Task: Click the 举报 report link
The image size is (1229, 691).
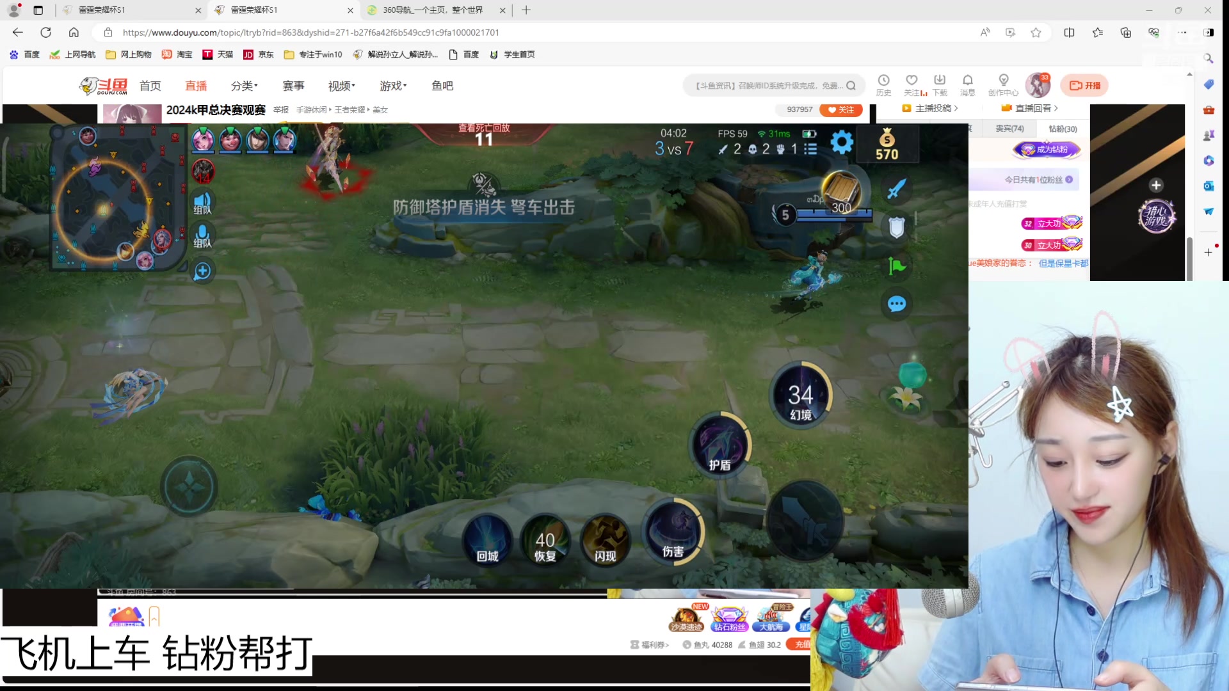Action: click(281, 110)
